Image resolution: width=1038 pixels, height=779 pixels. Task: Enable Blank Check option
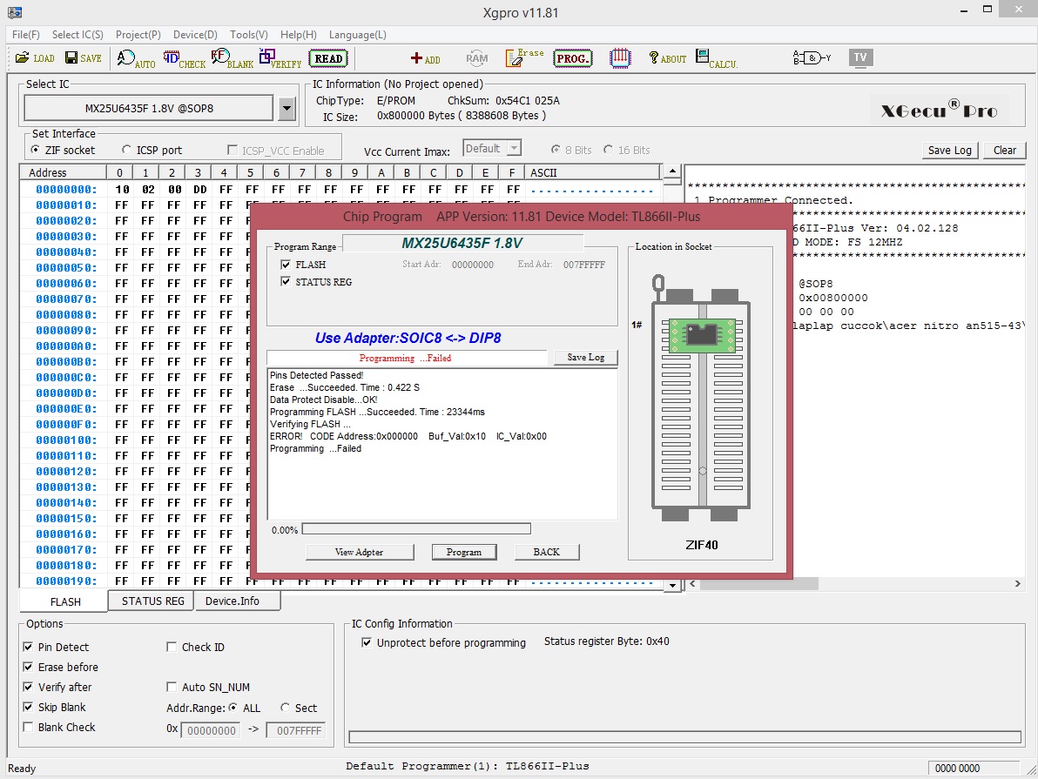tap(28, 727)
